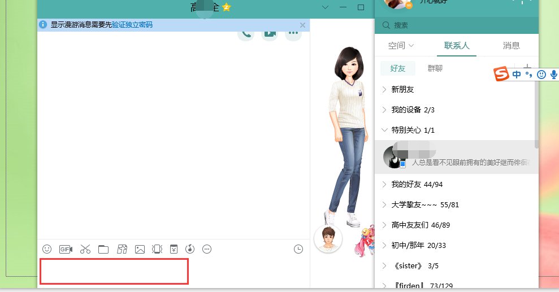Open the chat window title dropdown arrow

pos(325,7)
